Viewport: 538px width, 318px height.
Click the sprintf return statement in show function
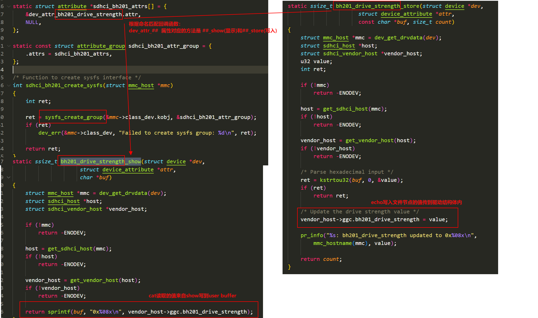59,312
